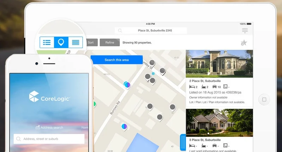The image size is (282, 152).
Task: Switch to the detailed lines view toggle
Action: click(x=75, y=42)
